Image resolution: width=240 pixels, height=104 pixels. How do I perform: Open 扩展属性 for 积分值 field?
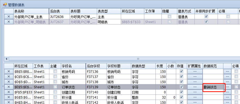pos(195,97)
